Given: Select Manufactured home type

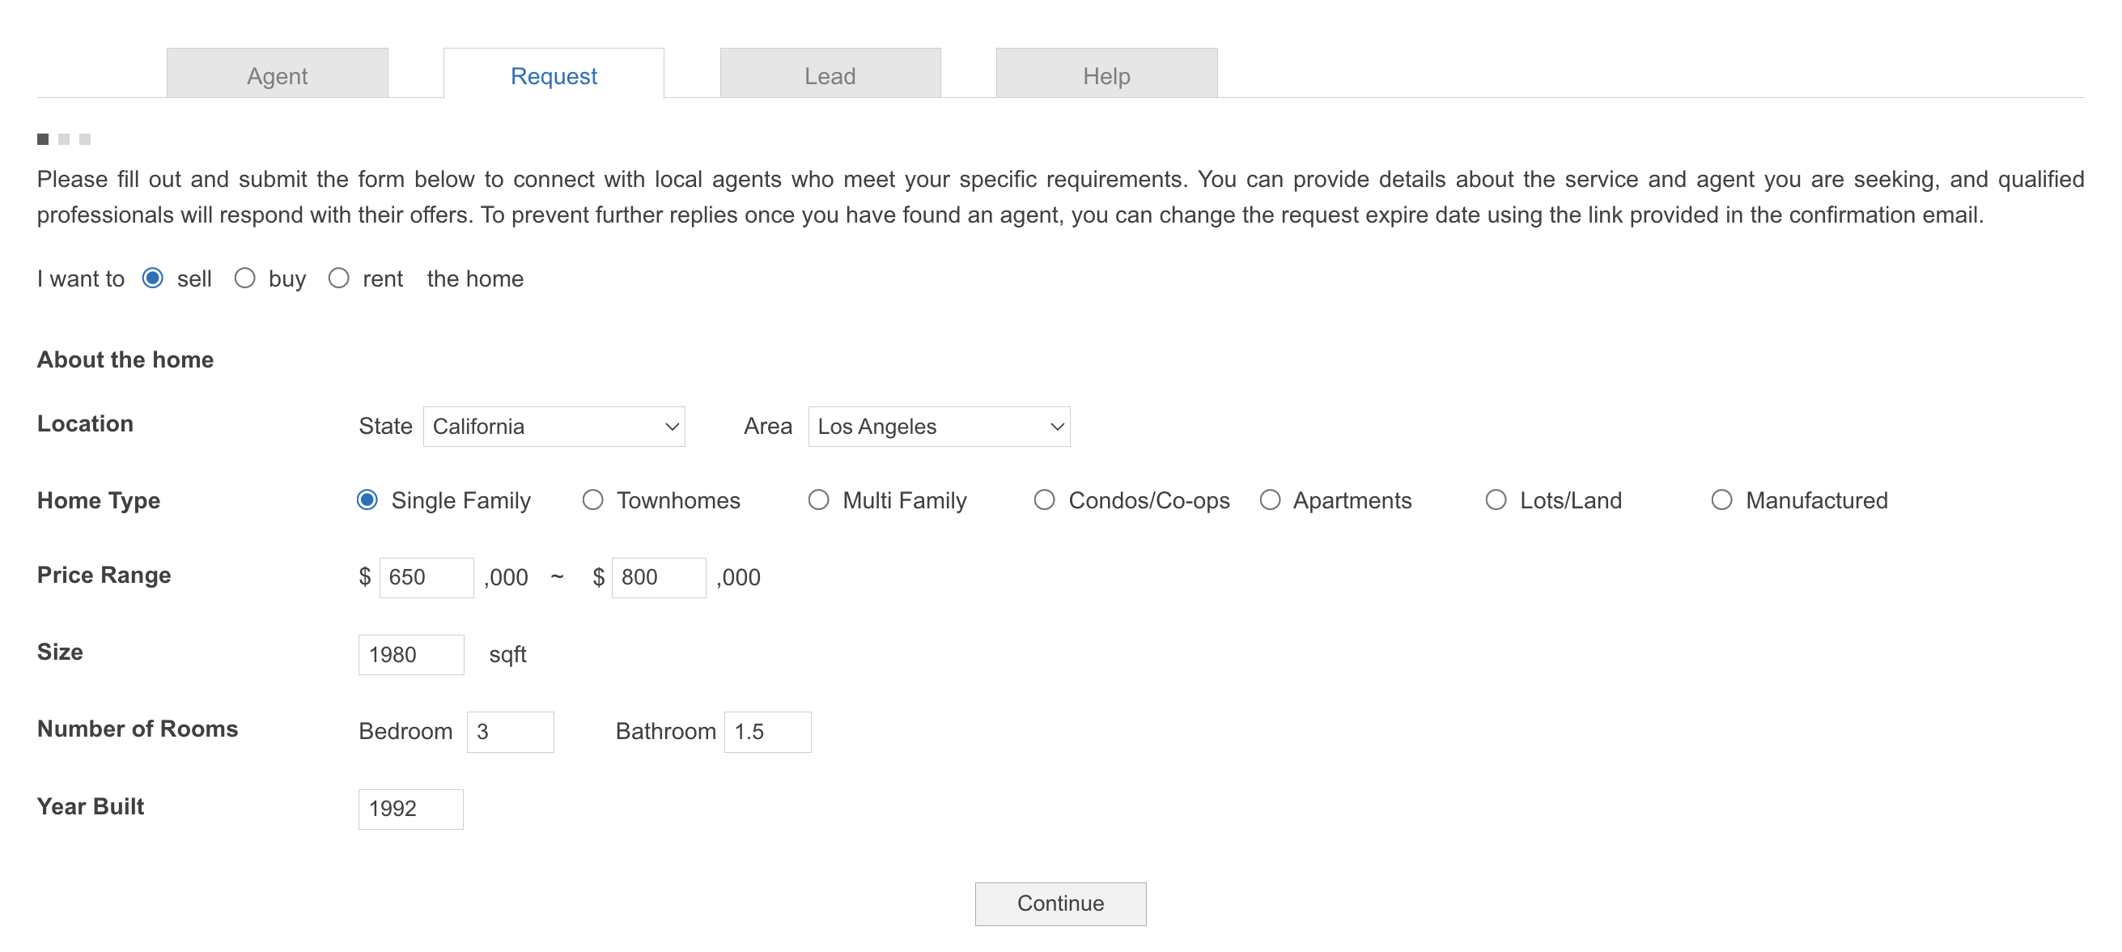Looking at the screenshot, I should click(x=1719, y=501).
